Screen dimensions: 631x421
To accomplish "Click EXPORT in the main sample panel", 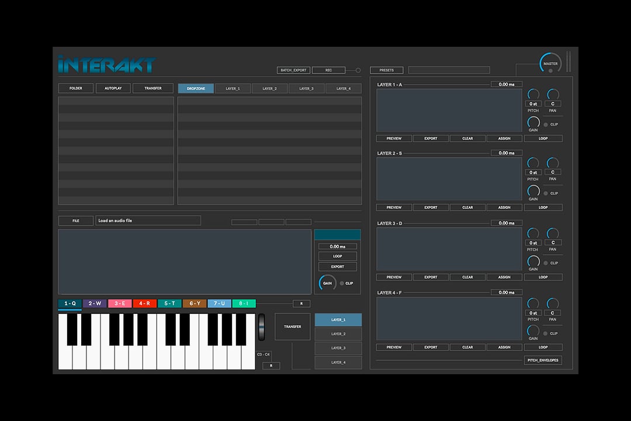I will [338, 267].
